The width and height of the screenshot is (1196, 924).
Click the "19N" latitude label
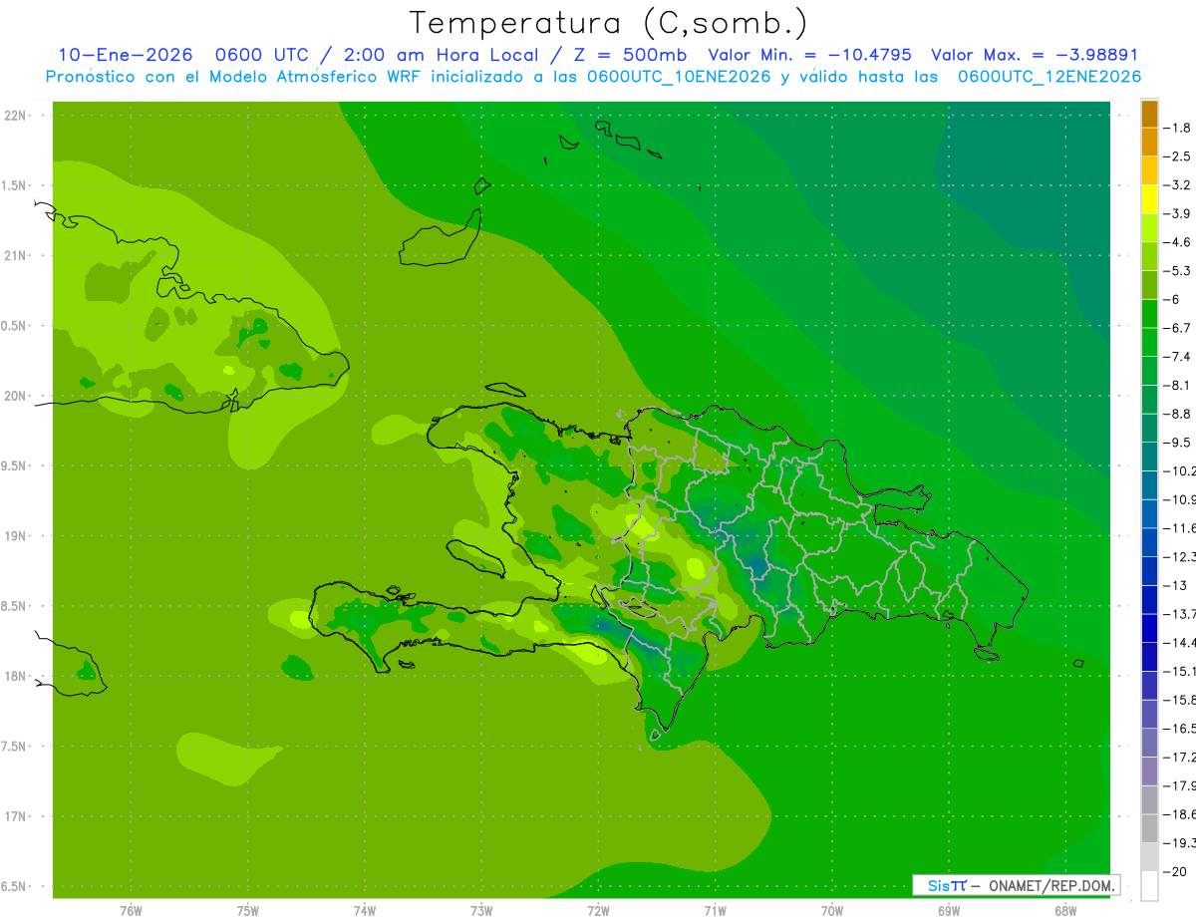click(x=16, y=536)
